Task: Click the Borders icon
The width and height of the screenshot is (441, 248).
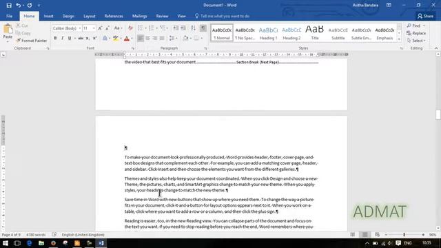Action: coord(196,39)
